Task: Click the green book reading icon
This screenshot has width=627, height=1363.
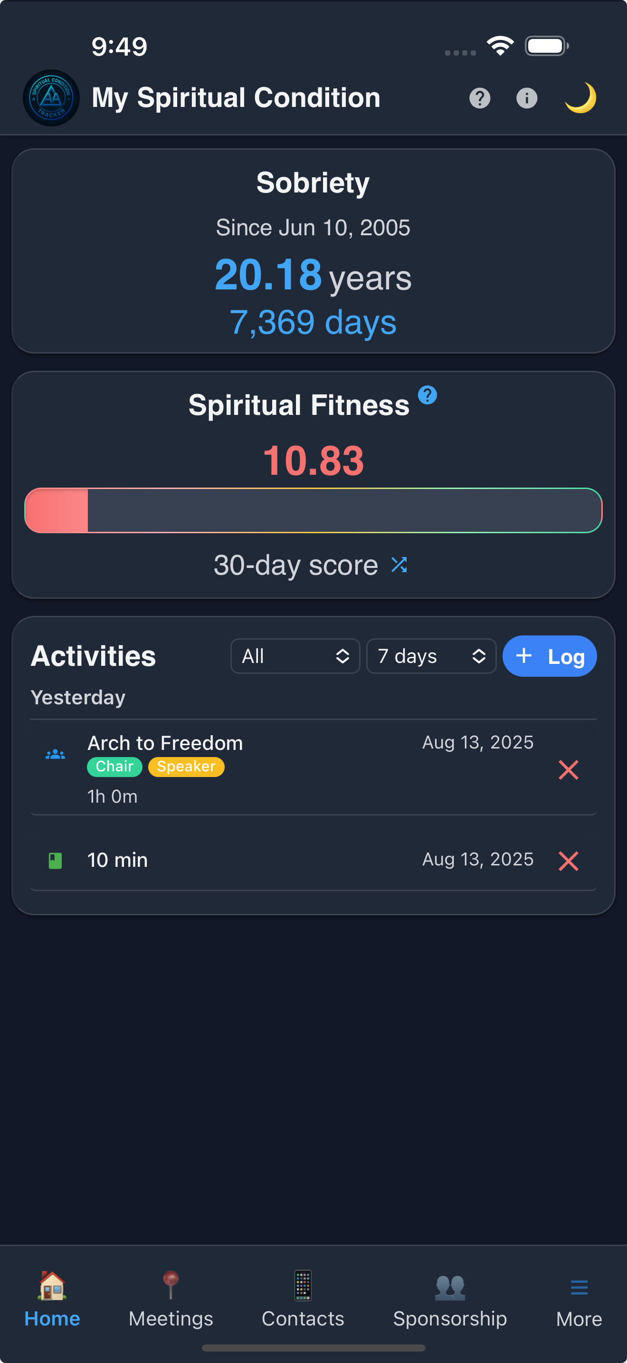Action: click(x=55, y=860)
